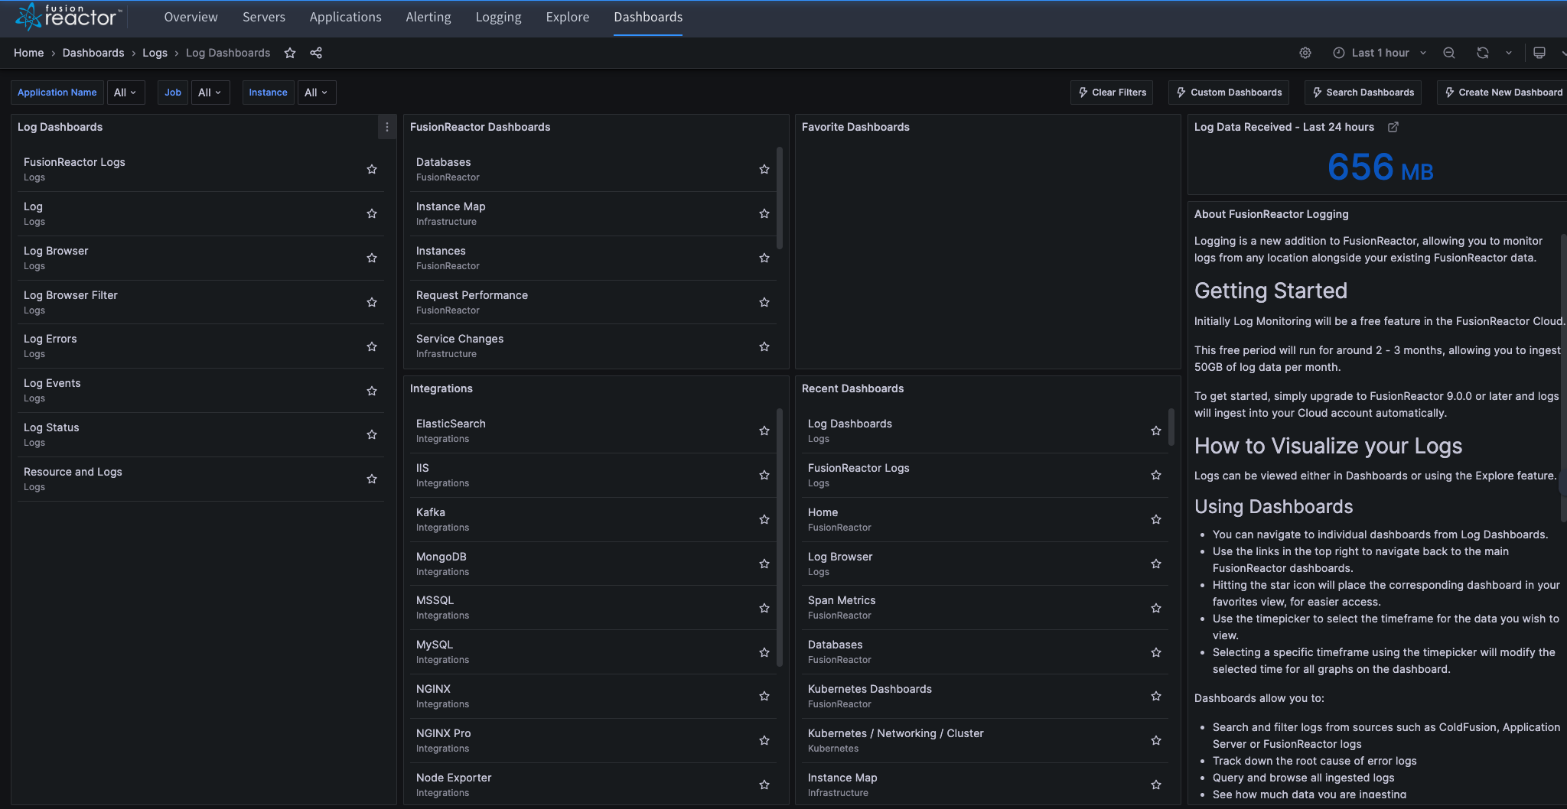Open dashboard settings gear icon

click(x=1305, y=53)
